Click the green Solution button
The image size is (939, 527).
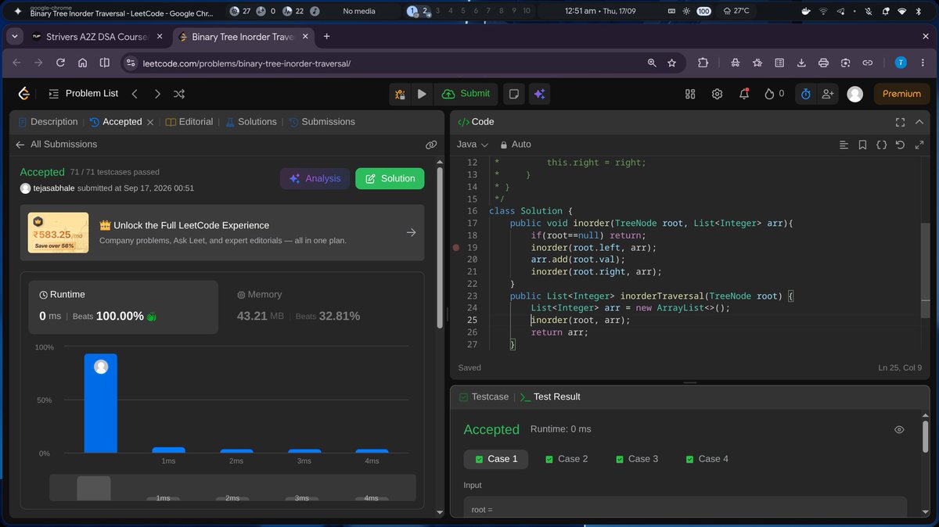click(x=390, y=178)
